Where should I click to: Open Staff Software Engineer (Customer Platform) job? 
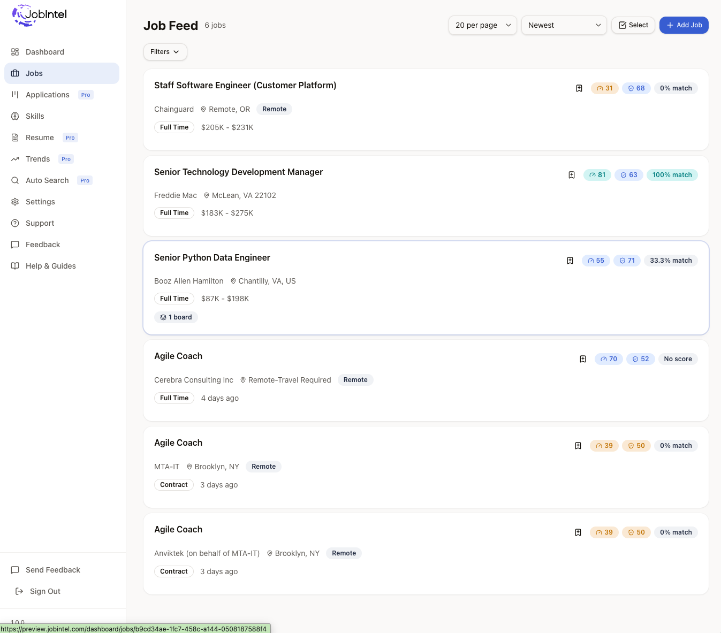pos(245,86)
